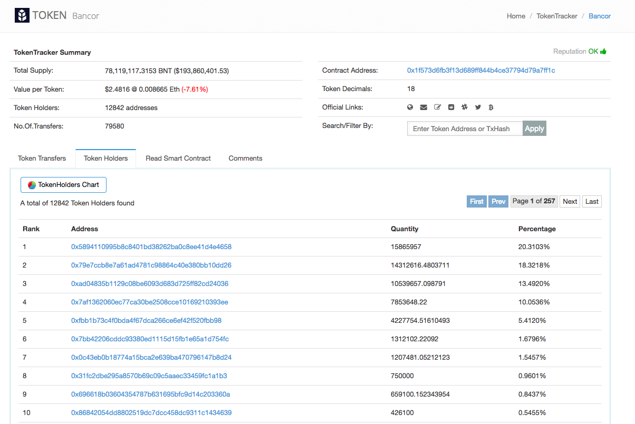Select the Token Holders tab
This screenshot has height=424, width=635.
[x=105, y=158]
